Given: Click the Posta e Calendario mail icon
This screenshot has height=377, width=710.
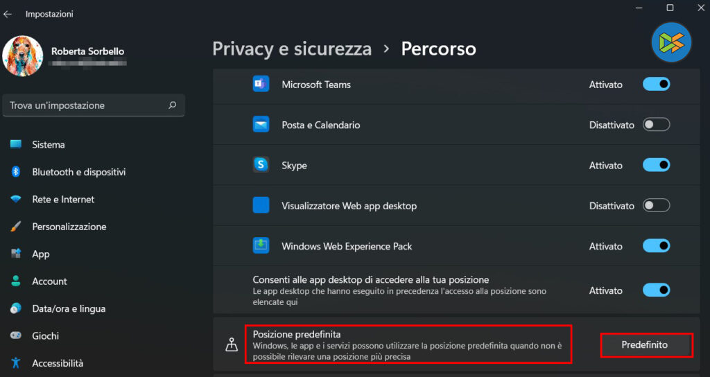Looking at the screenshot, I should (x=261, y=125).
